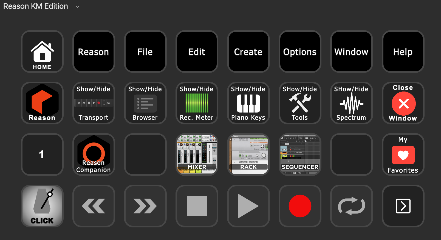
Task: Launch Reason with the orange cube icon
Action: 42,103
